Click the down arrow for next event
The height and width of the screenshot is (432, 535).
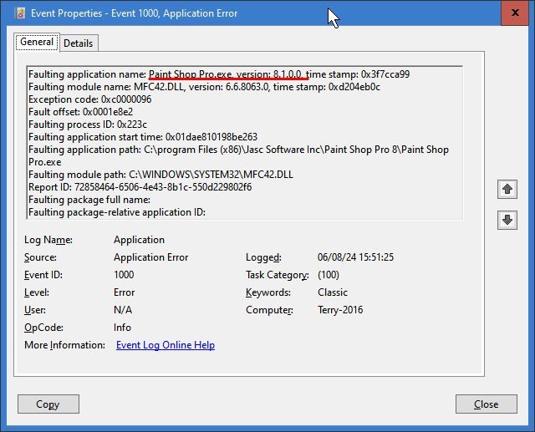(507, 220)
